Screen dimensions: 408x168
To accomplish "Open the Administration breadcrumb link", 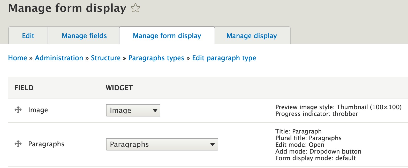I will 59,58.
